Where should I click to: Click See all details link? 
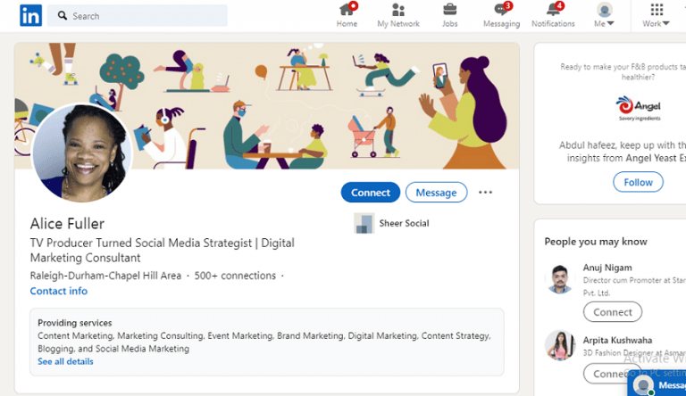[x=65, y=361]
